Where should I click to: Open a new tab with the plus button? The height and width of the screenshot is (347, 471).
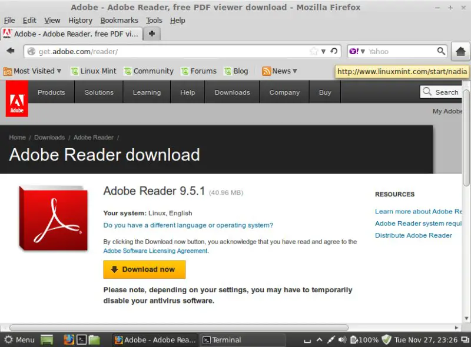point(152,34)
